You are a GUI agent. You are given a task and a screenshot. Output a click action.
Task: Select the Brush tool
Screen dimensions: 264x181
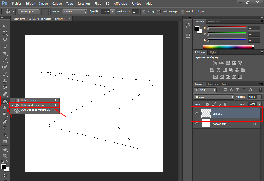[x=5, y=74]
